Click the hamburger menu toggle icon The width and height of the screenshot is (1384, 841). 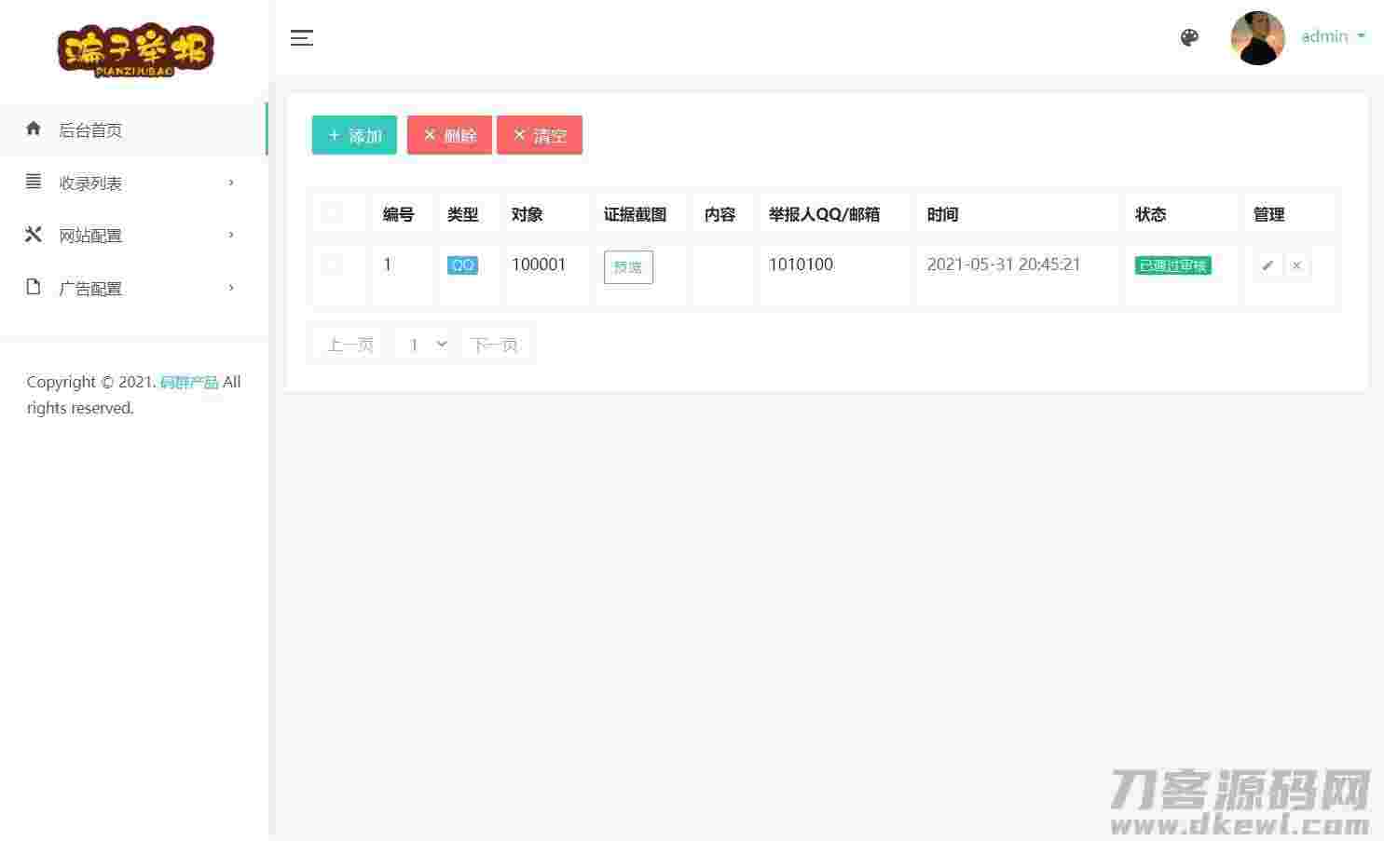301,37
